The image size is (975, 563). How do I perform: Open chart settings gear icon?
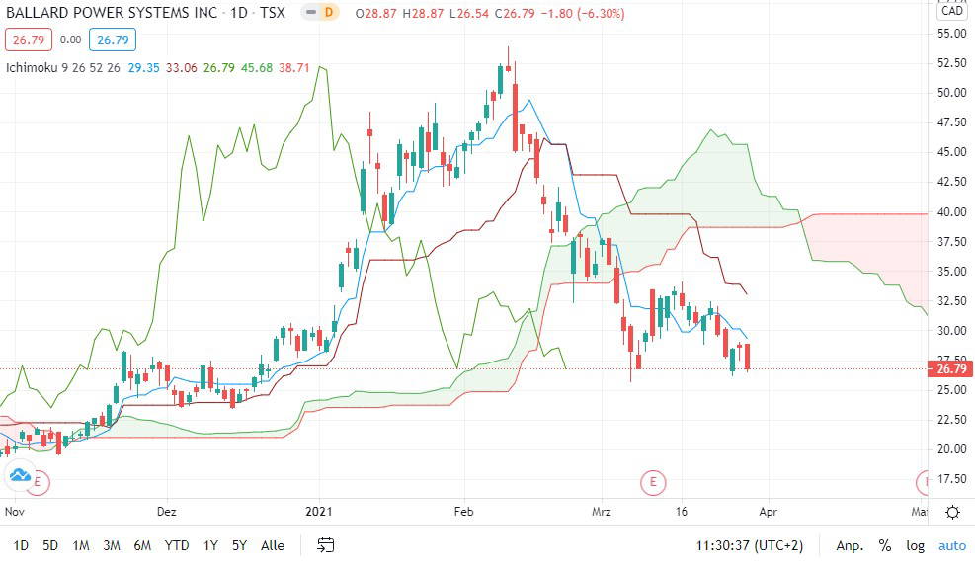[952, 512]
